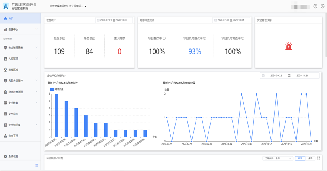Viewport: 327px width, 171px height.
Task: Click the platform logo icon
Action: tap(6, 6)
